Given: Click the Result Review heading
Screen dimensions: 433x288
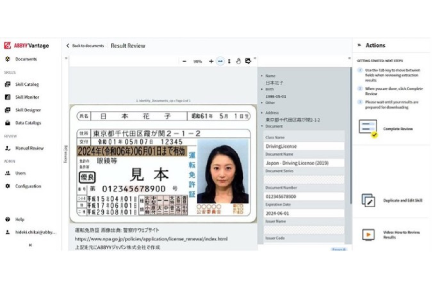Looking at the screenshot, I should tap(128, 46).
